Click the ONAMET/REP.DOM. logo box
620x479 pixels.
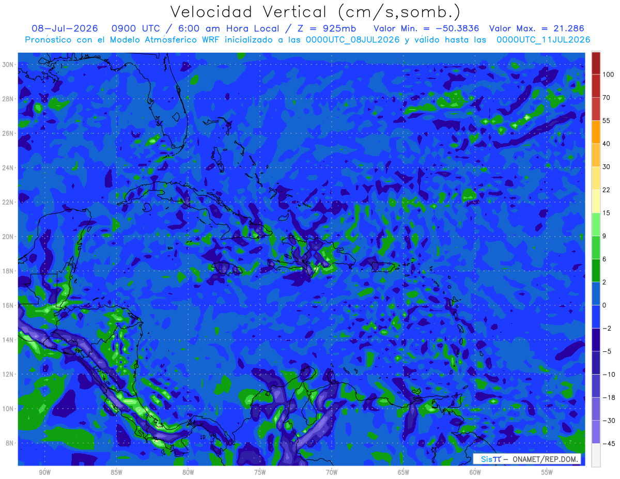click(x=527, y=459)
